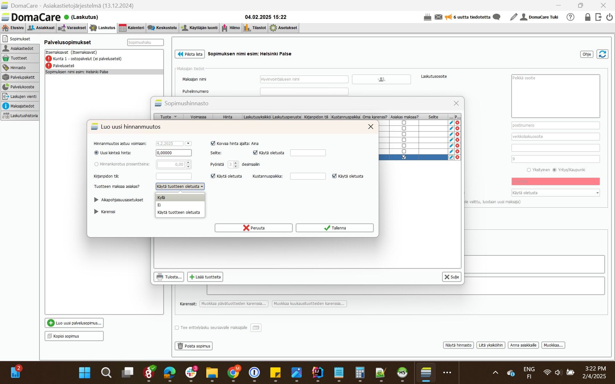Click the megaphone announcements icon
Screen dimensions: 615x384
coord(448,17)
